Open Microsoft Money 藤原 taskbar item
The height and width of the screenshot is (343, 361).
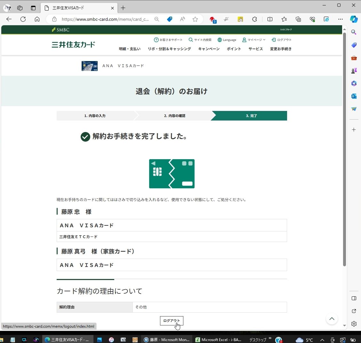point(167,339)
